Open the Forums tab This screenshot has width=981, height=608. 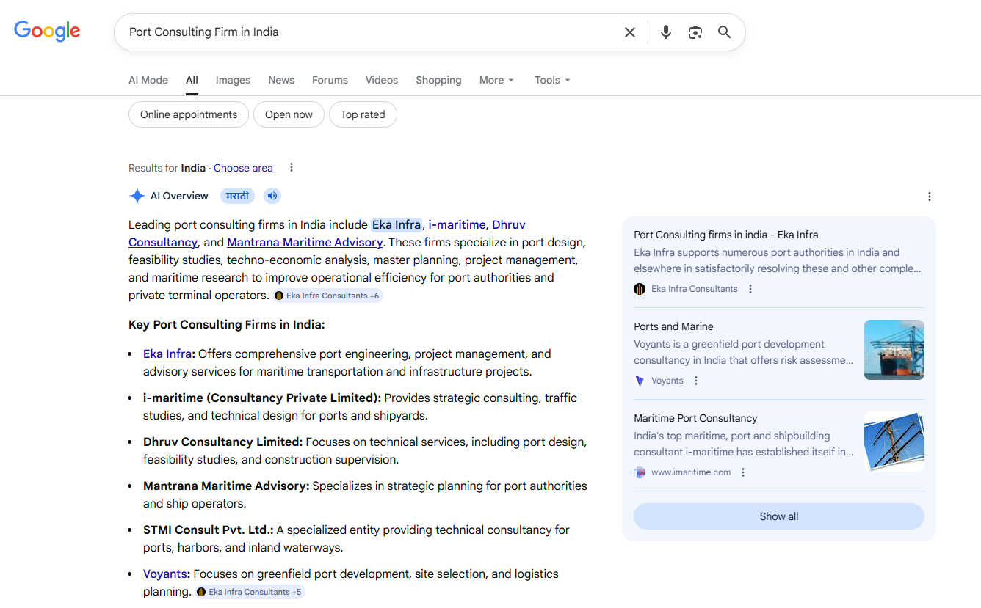330,80
